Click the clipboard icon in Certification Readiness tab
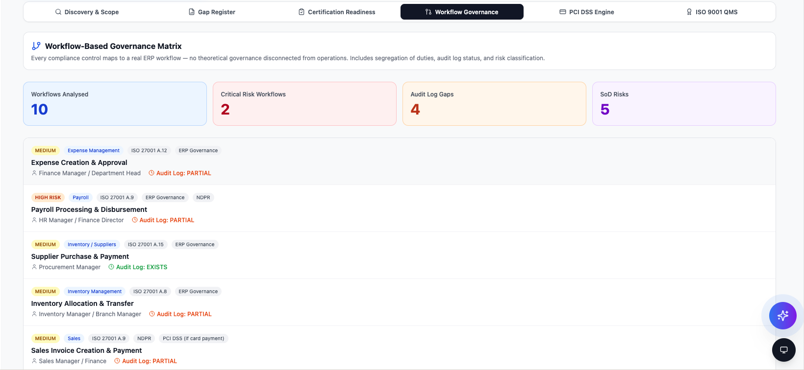 (x=301, y=12)
